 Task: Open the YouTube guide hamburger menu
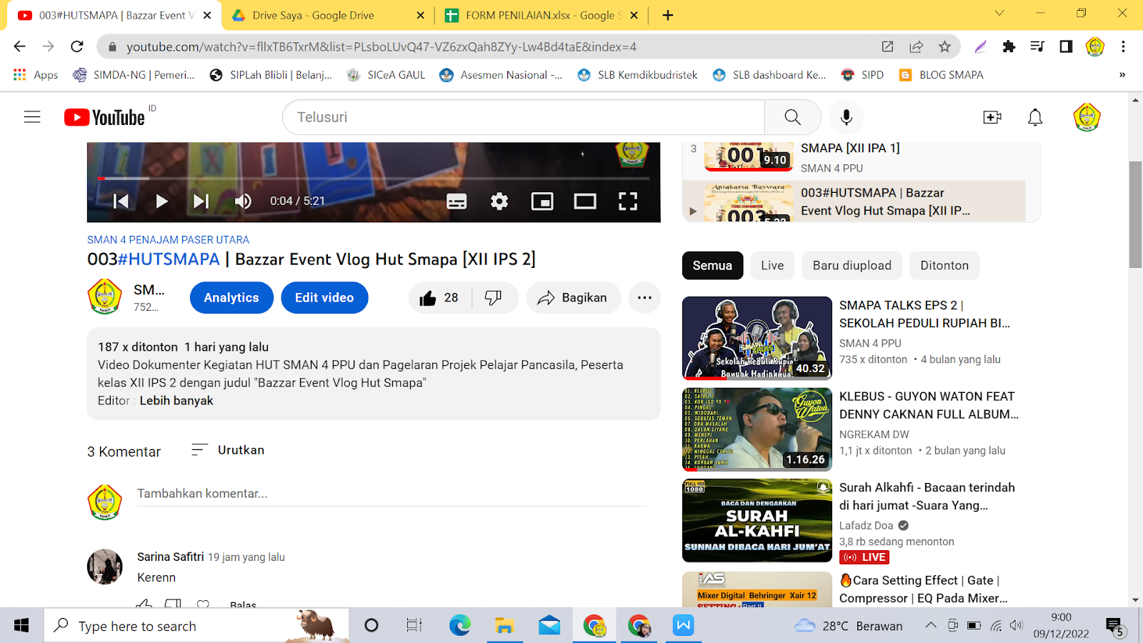coord(32,117)
